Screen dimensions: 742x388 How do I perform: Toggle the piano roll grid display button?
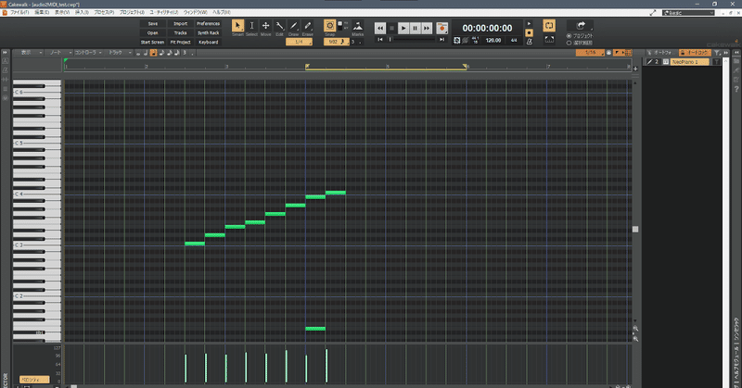628,53
